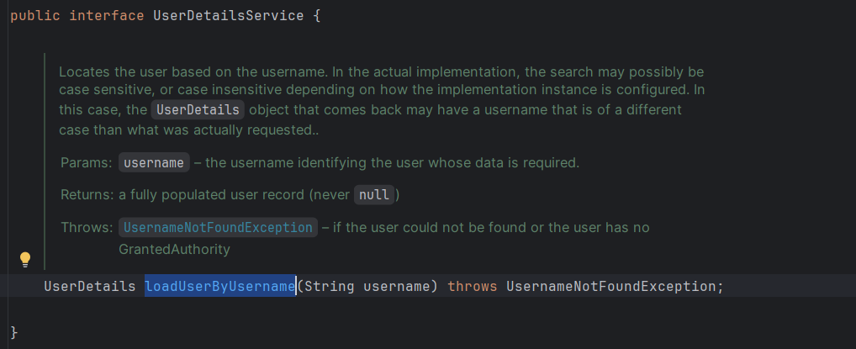Click the String parameter type
The width and height of the screenshot is (856, 349).
(x=329, y=287)
